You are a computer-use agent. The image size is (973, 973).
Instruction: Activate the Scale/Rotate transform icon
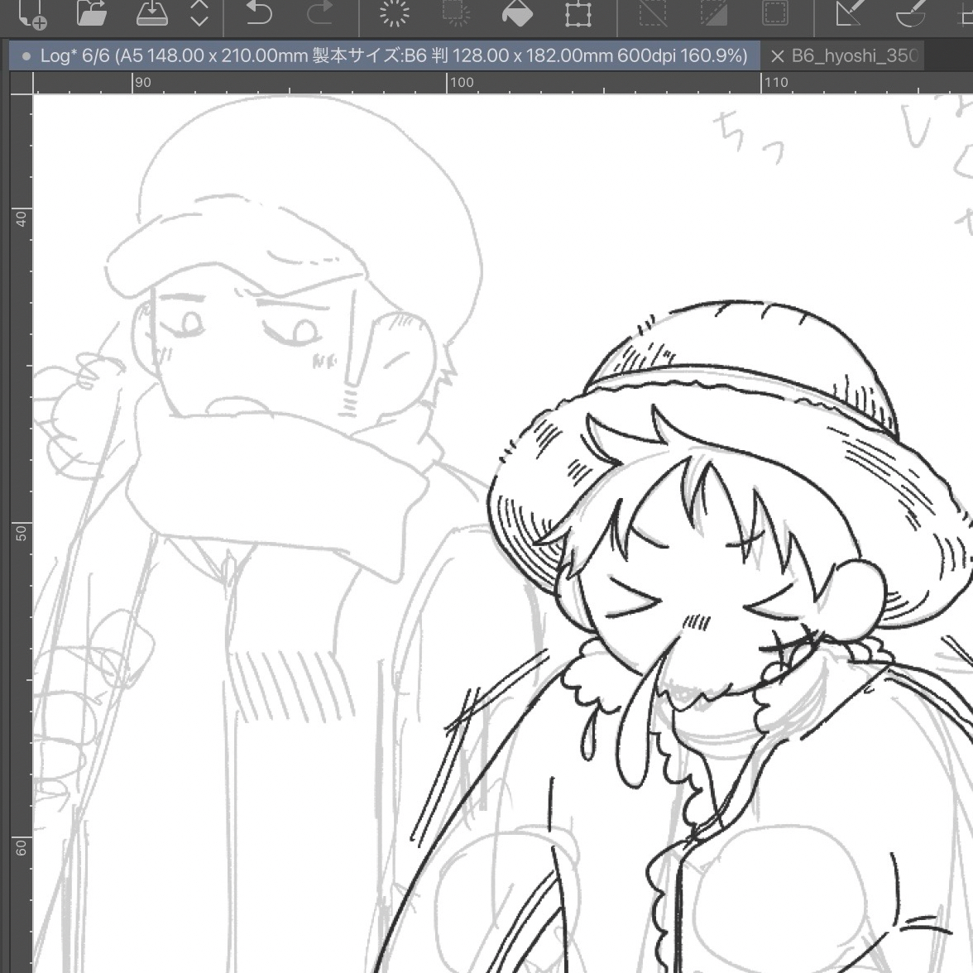(578, 13)
